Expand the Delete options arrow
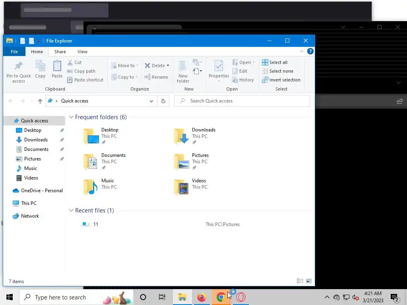Viewport: 407px width, 305px height. (x=168, y=66)
